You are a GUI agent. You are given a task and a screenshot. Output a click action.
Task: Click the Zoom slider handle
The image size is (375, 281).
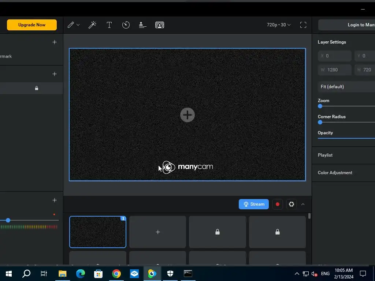320,106
